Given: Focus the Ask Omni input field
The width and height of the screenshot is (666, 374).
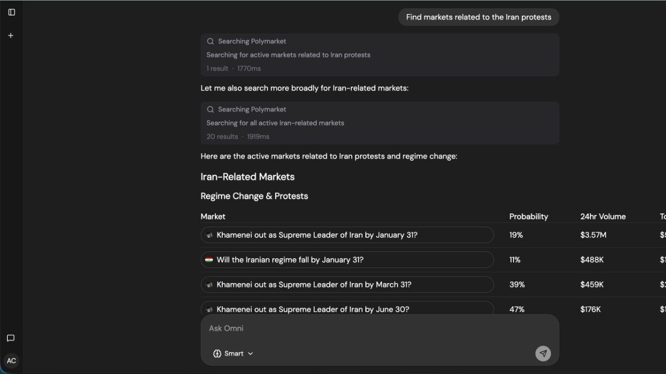Looking at the screenshot, I should (380, 328).
